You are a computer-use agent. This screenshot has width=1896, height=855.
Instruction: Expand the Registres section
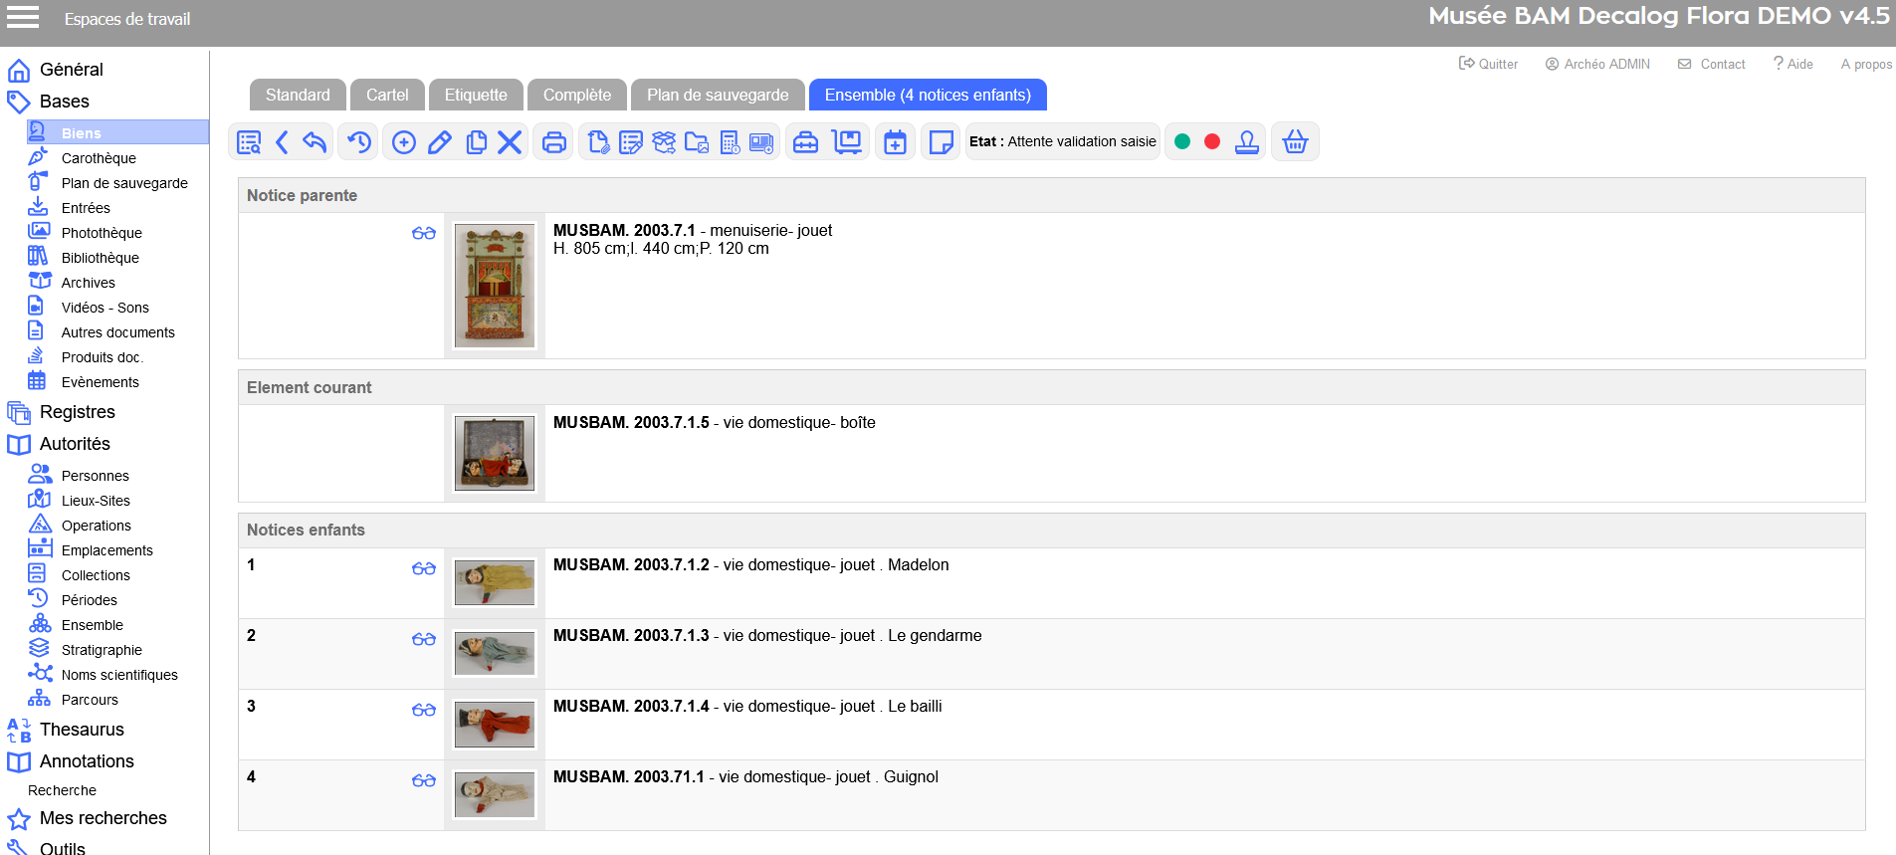[78, 412]
